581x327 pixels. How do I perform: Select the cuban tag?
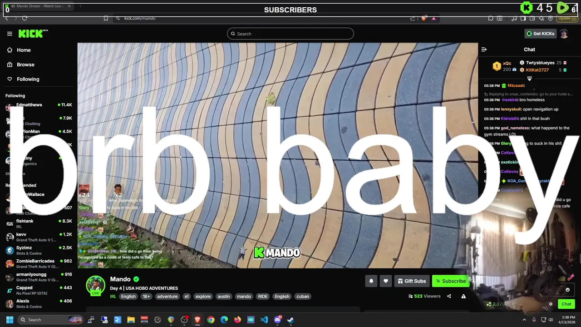click(303, 297)
